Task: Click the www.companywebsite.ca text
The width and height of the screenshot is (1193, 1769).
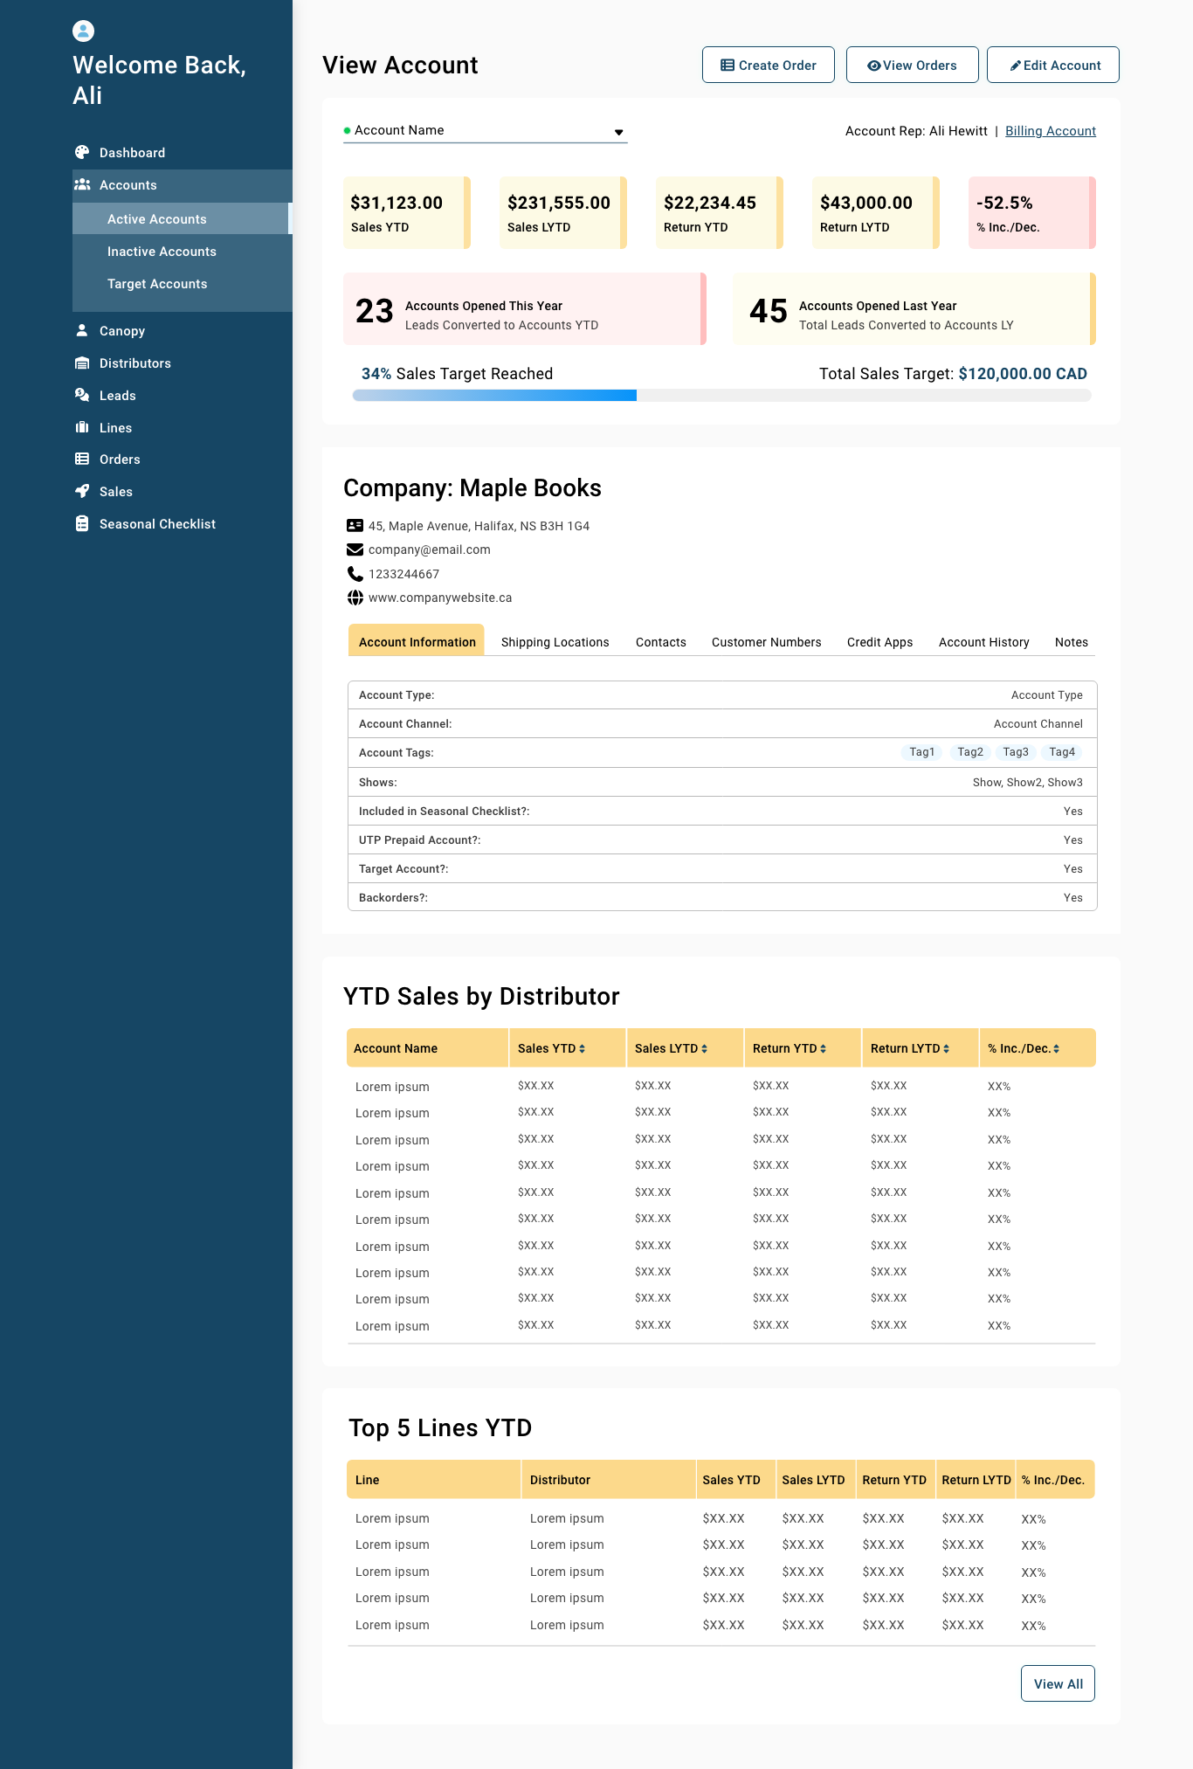Action: pos(440,598)
